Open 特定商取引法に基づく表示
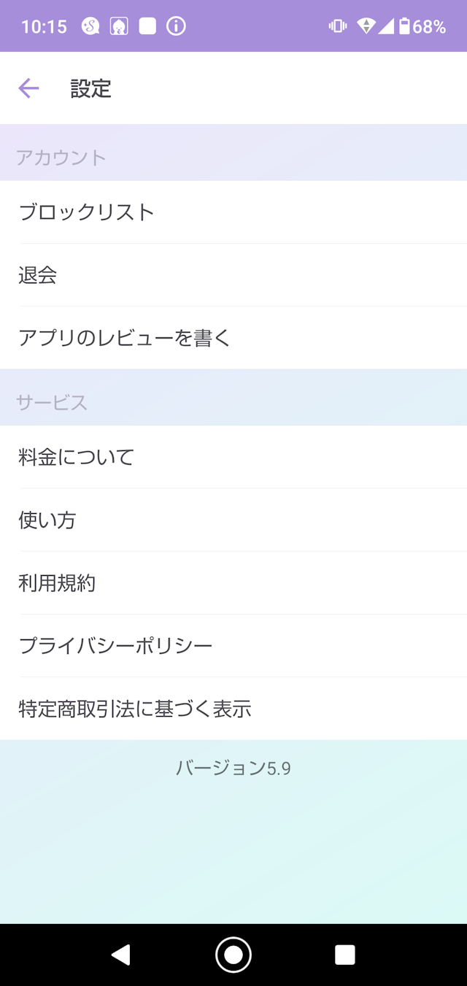 (x=233, y=709)
